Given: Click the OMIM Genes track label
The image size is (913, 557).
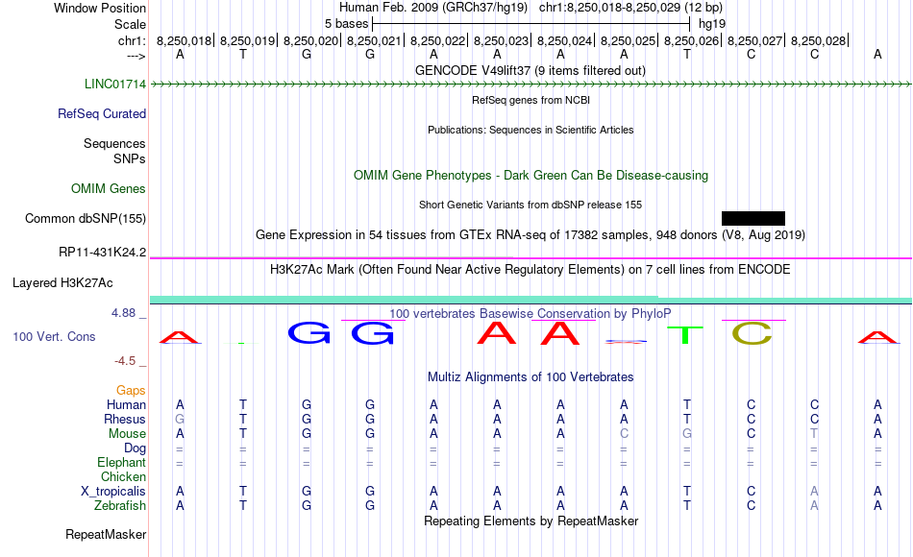Looking at the screenshot, I should tap(109, 188).
